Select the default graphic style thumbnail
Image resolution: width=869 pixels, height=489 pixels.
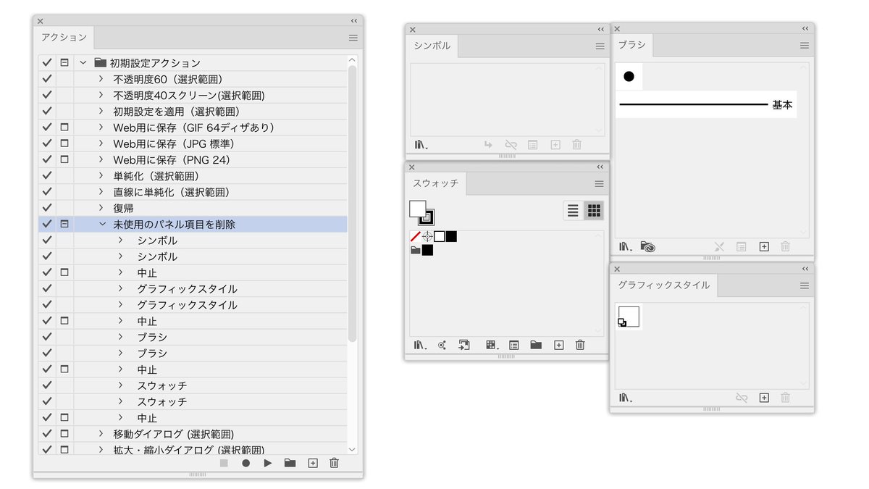pyautogui.click(x=629, y=317)
